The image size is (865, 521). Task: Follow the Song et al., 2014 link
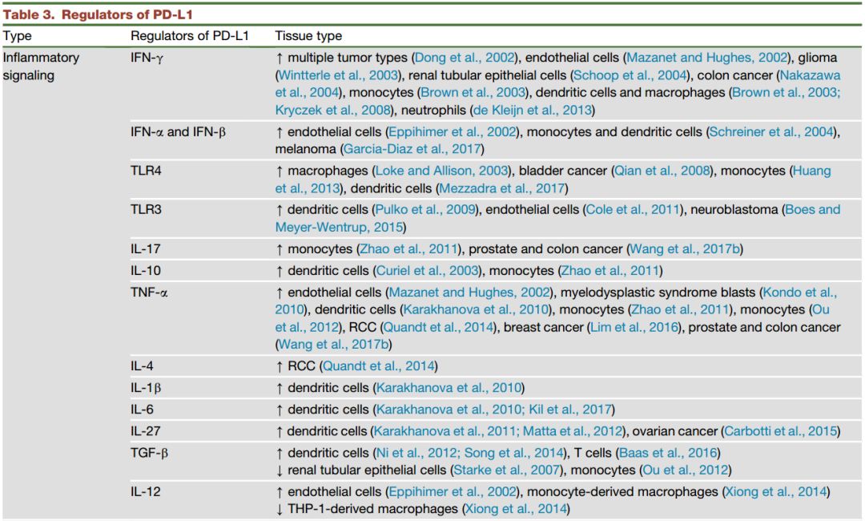pyautogui.click(x=513, y=453)
